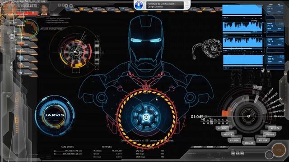289x162 pixels.
Task: Toggle play/pause in media player
Action: [x=238, y=153]
